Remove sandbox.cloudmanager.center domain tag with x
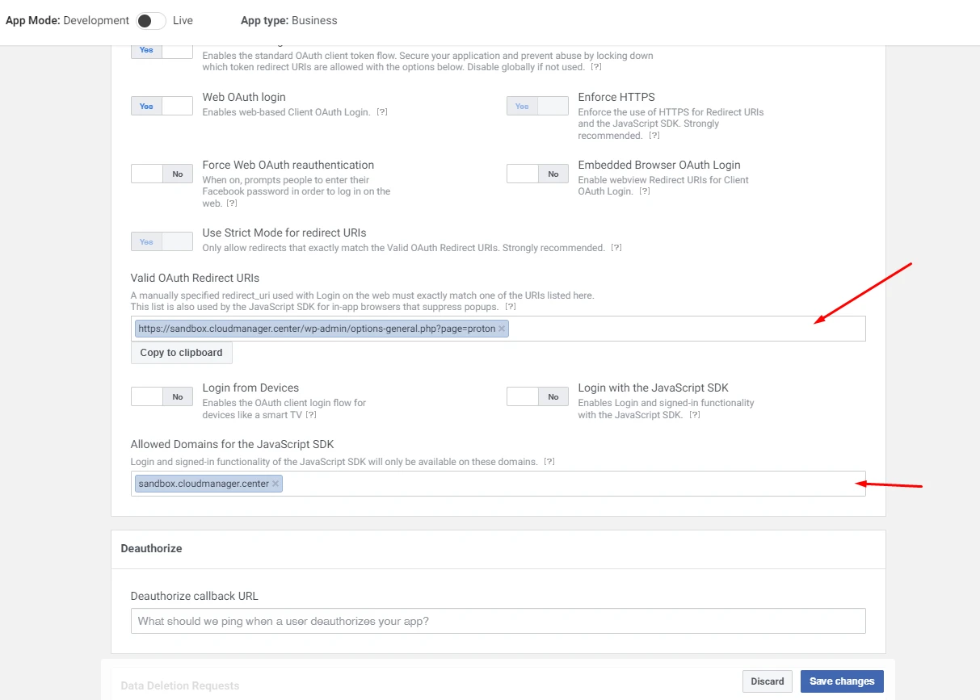The height and width of the screenshot is (700, 980). (275, 484)
